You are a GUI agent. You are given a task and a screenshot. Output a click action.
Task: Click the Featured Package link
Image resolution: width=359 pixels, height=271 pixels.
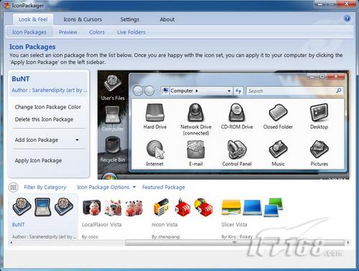coord(164,187)
